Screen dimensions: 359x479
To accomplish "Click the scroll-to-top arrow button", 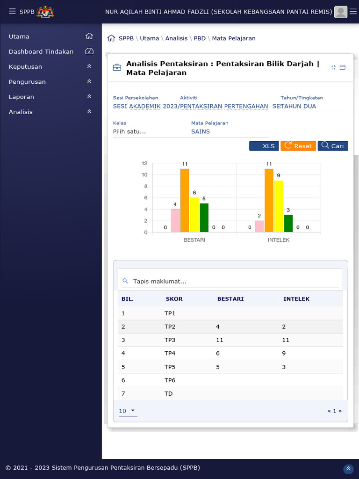I will coord(348,469).
